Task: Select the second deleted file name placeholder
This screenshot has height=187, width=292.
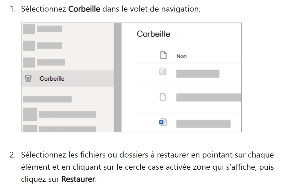Action: click(x=209, y=98)
